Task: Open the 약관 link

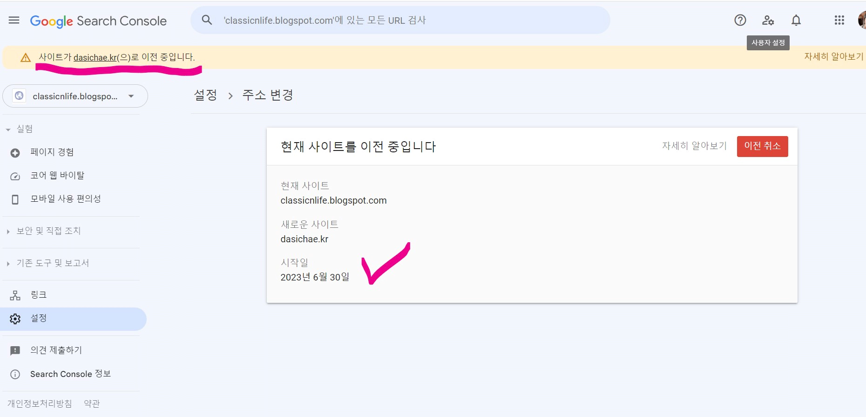Action: pos(92,403)
